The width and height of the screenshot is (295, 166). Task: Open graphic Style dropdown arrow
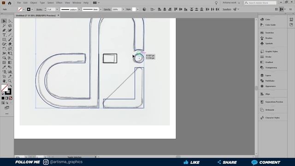(x=138, y=9)
